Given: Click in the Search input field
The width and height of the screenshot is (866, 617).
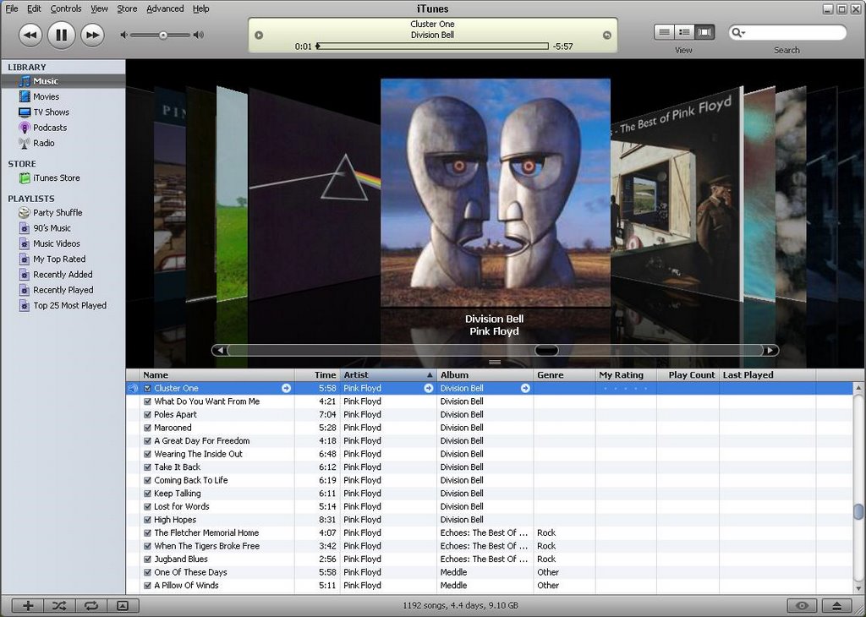Looking at the screenshot, I should coord(795,33).
